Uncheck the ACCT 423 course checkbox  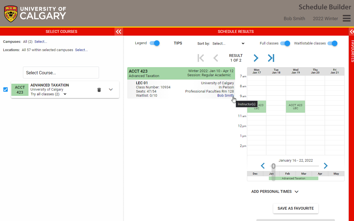(6, 90)
